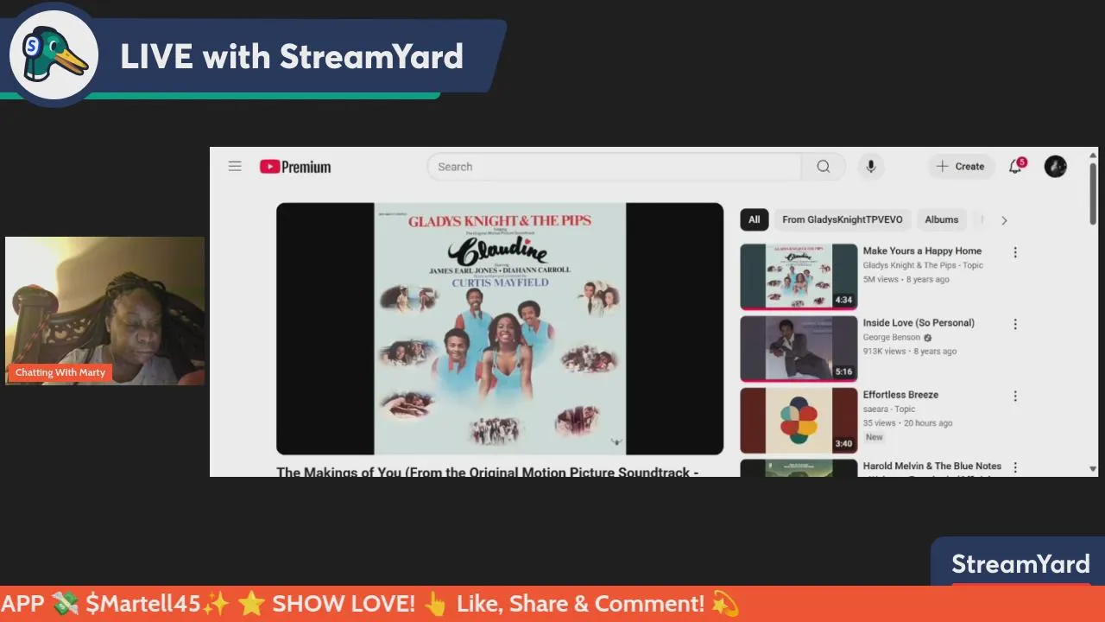Select From GladysKnightTPVEVO chip
This screenshot has height=622, width=1105.
[842, 219]
